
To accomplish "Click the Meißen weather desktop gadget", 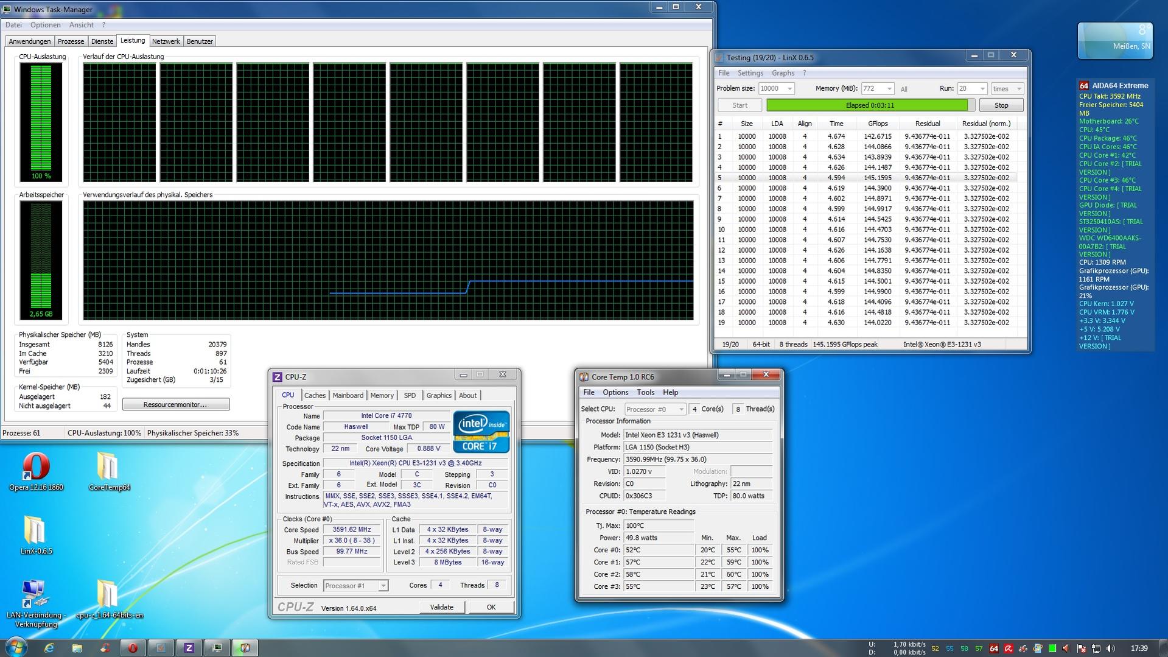I will point(1115,40).
